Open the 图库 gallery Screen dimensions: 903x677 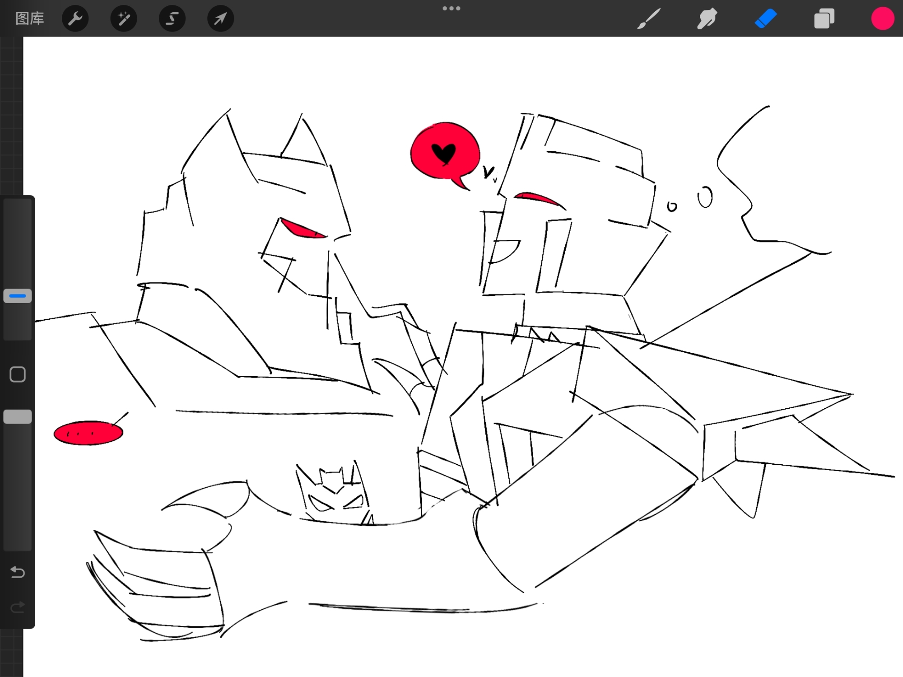click(30, 19)
